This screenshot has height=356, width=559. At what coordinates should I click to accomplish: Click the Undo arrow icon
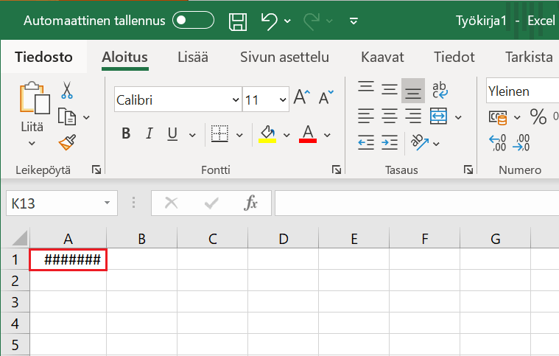pos(269,21)
